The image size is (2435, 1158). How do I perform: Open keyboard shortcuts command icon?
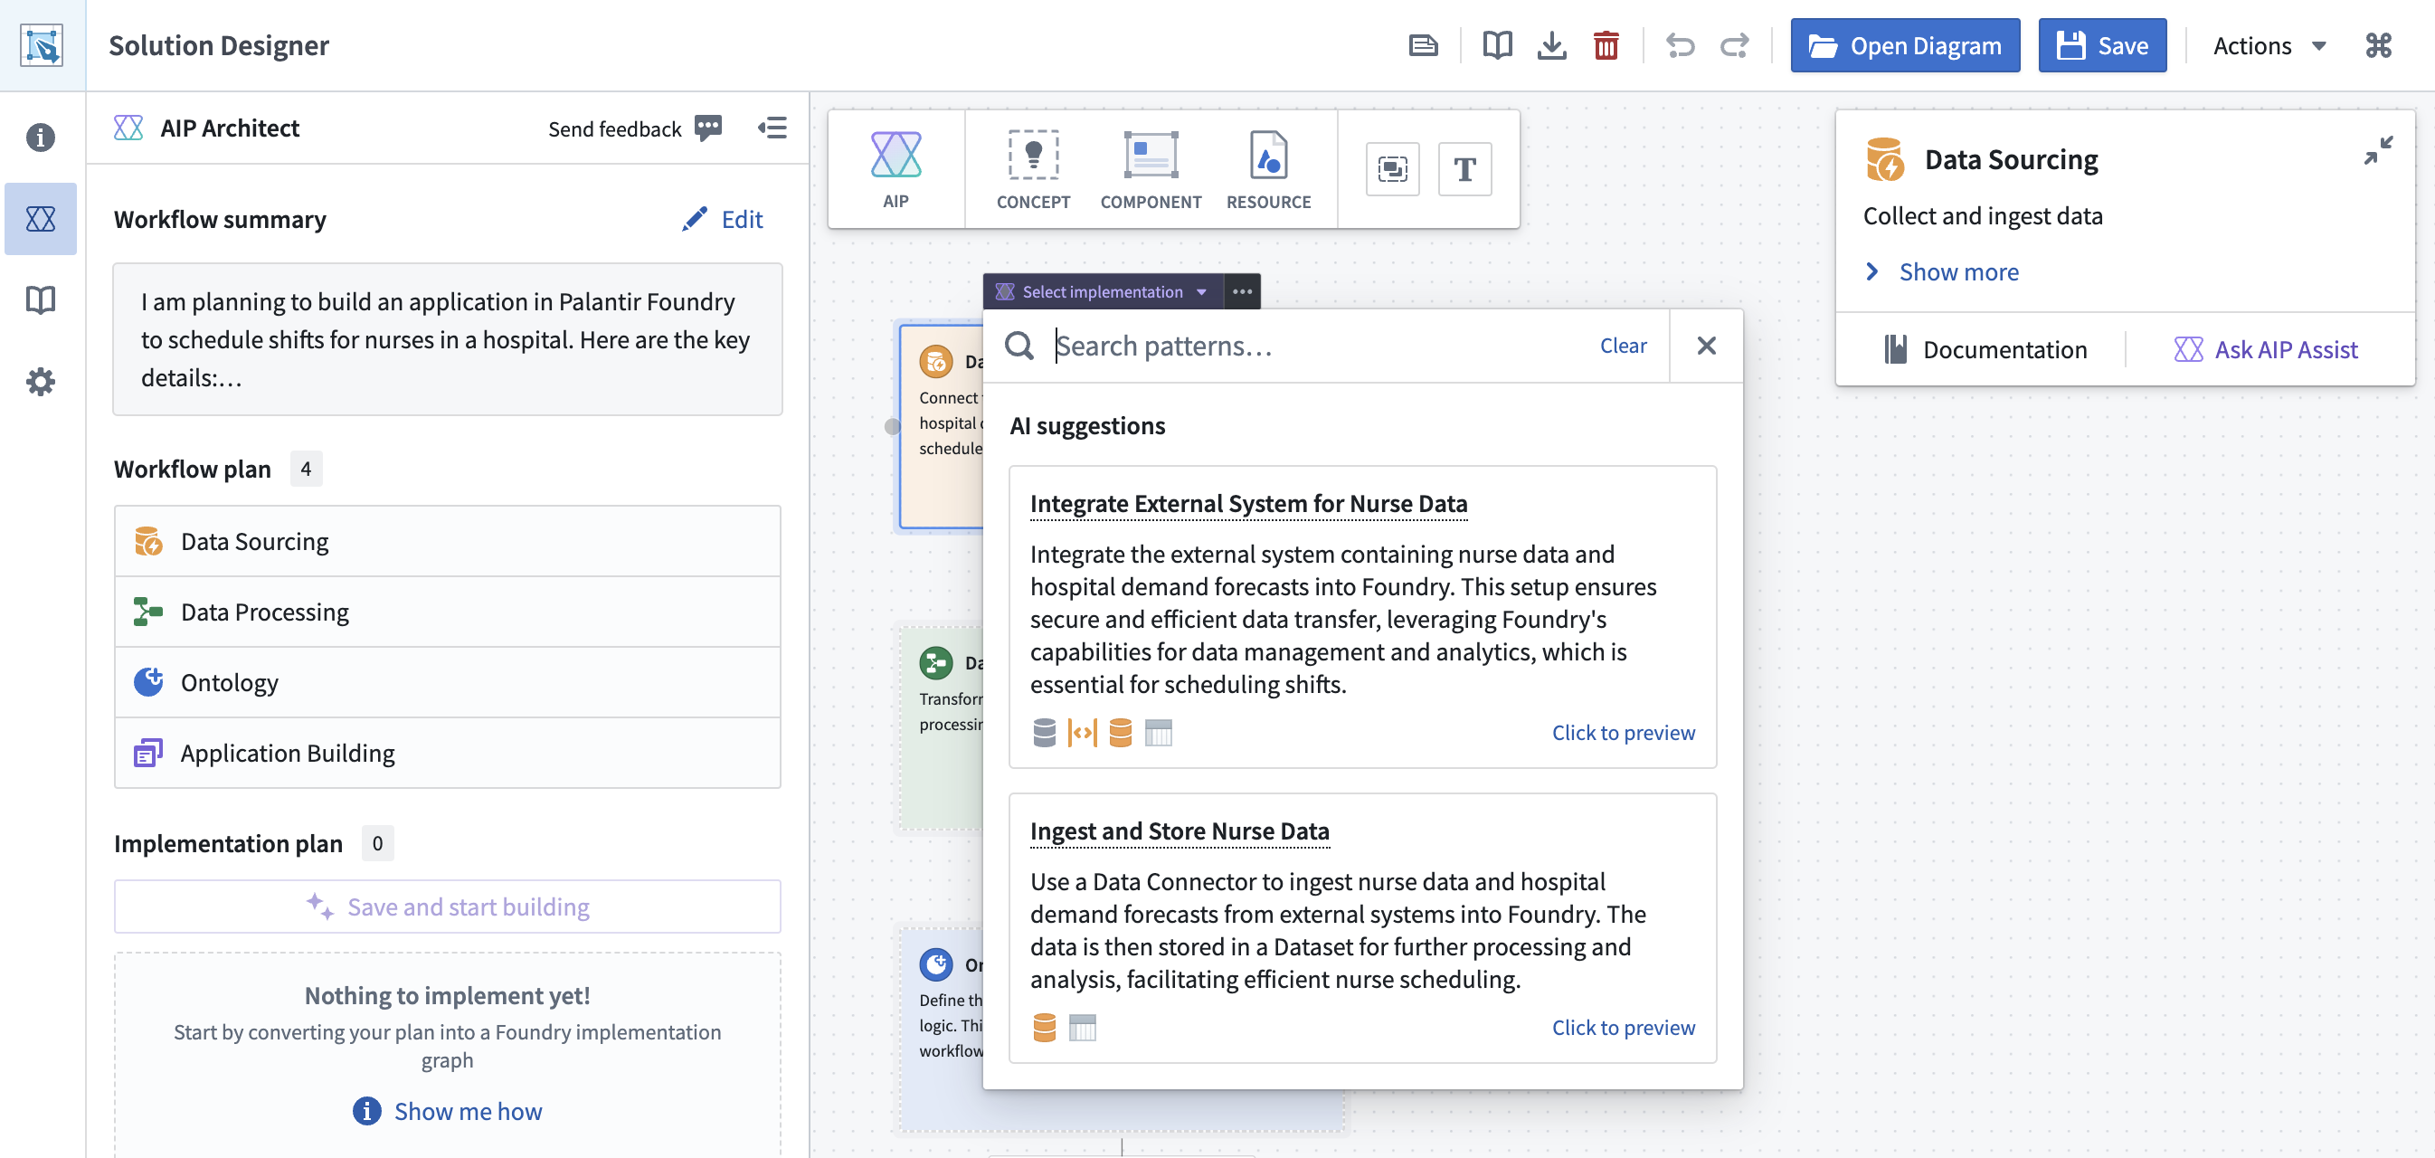[2378, 45]
